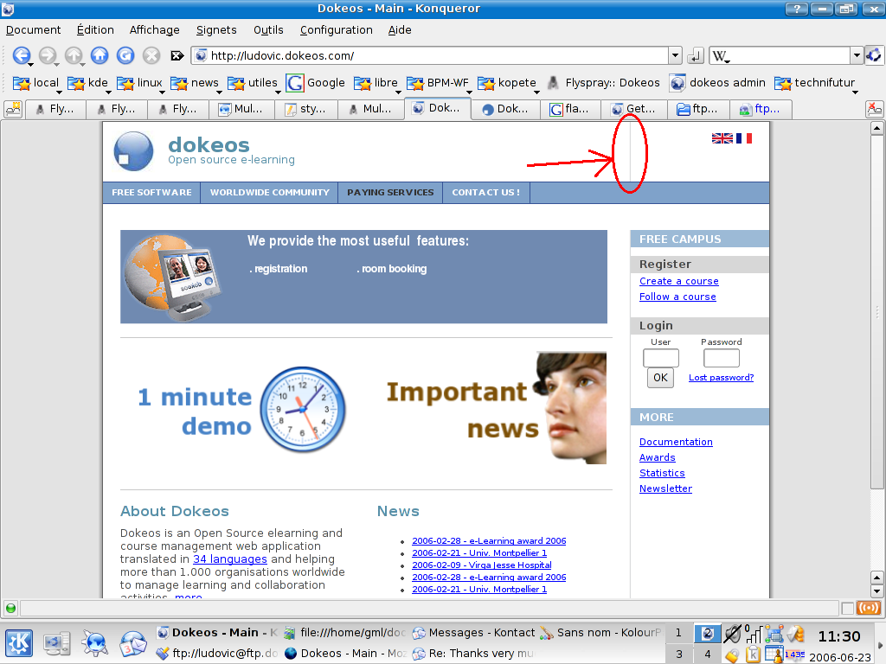This screenshot has height=664, width=886.
Task: Open the 1 minute demo clock
Action: (303, 409)
